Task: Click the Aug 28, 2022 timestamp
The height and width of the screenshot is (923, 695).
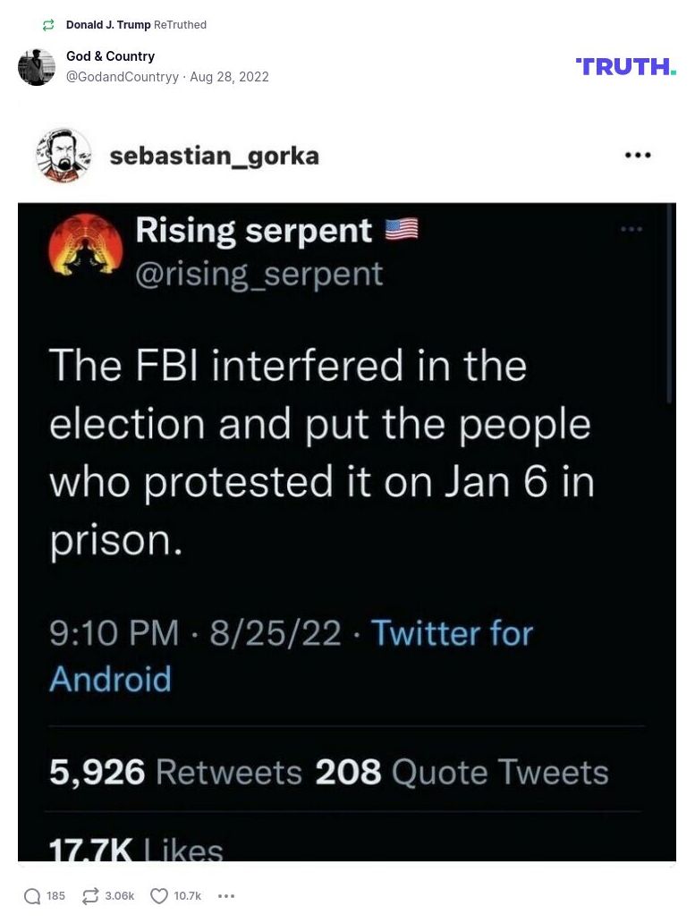Action: (x=229, y=77)
